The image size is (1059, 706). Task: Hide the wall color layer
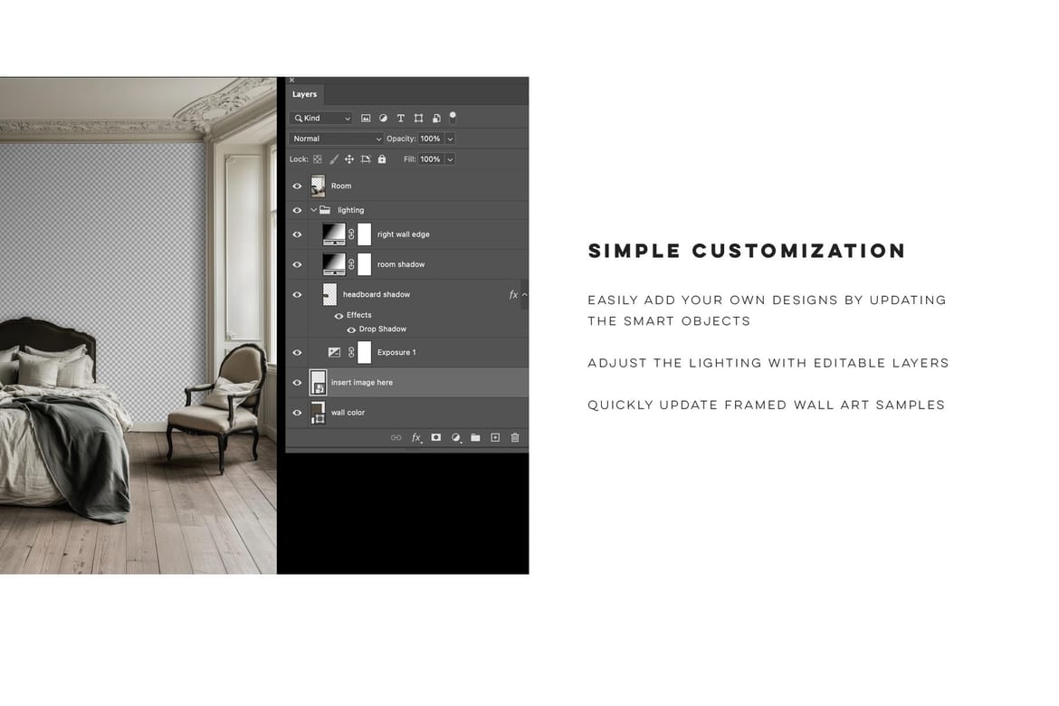coord(297,412)
